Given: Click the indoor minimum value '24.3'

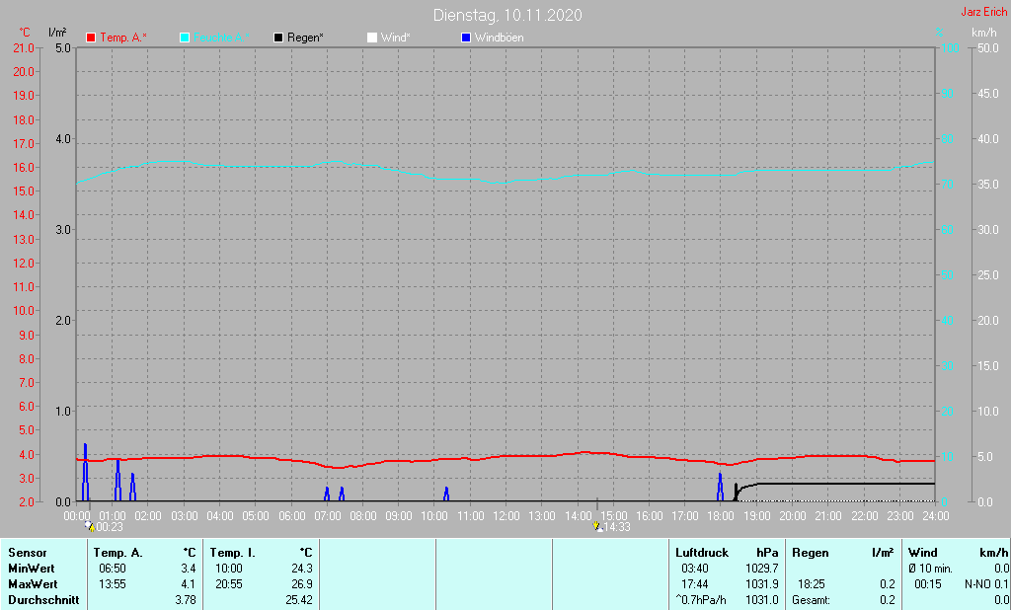Looking at the screenshot, I should click(302, 569).
